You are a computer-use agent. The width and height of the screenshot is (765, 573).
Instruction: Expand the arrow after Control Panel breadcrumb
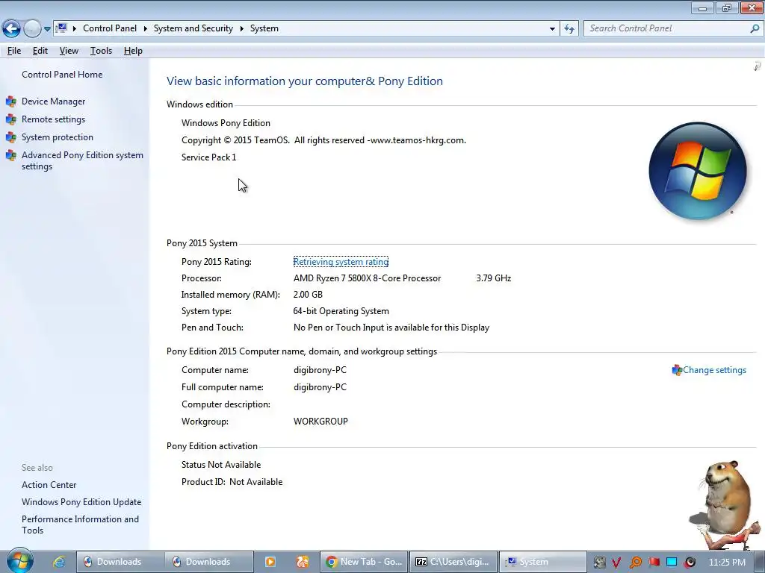pos(146,28)
